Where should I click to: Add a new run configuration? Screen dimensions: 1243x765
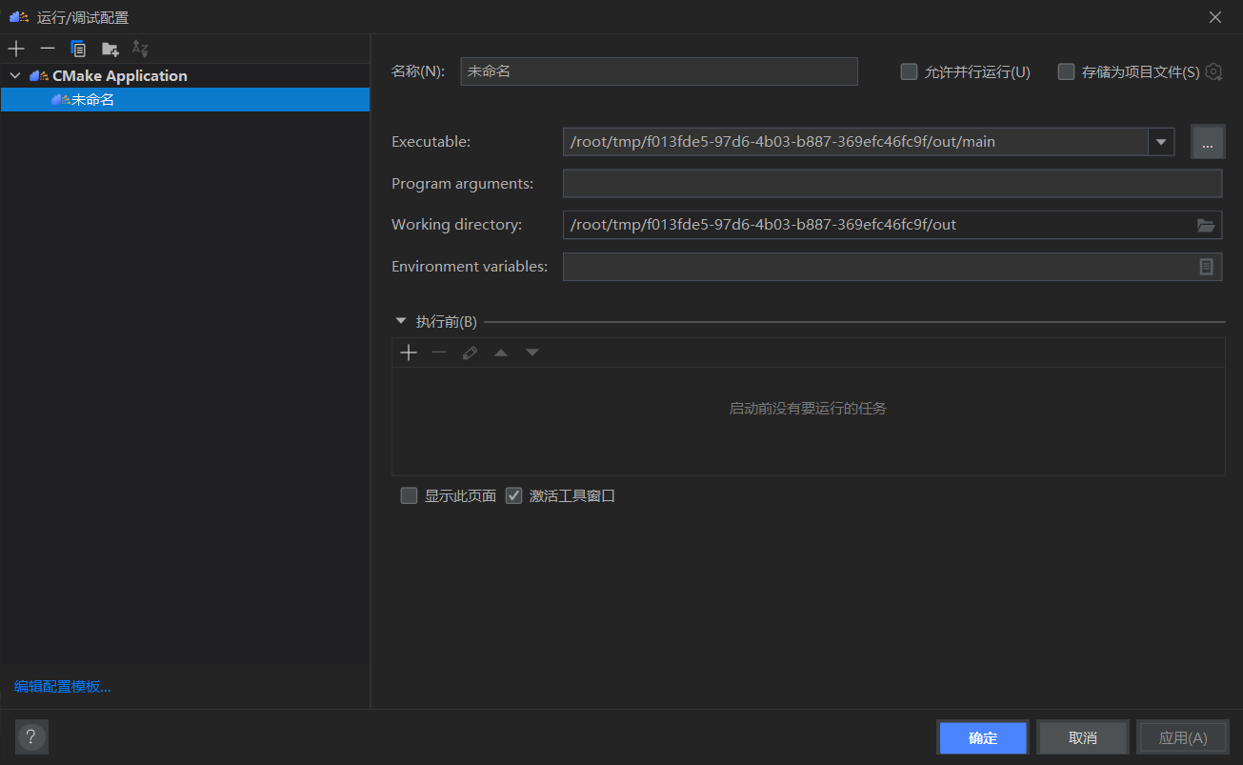16,49
